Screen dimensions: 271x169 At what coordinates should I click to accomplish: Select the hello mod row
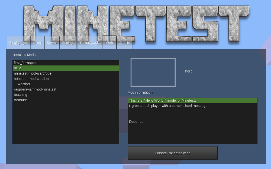[x=66, y=68]
